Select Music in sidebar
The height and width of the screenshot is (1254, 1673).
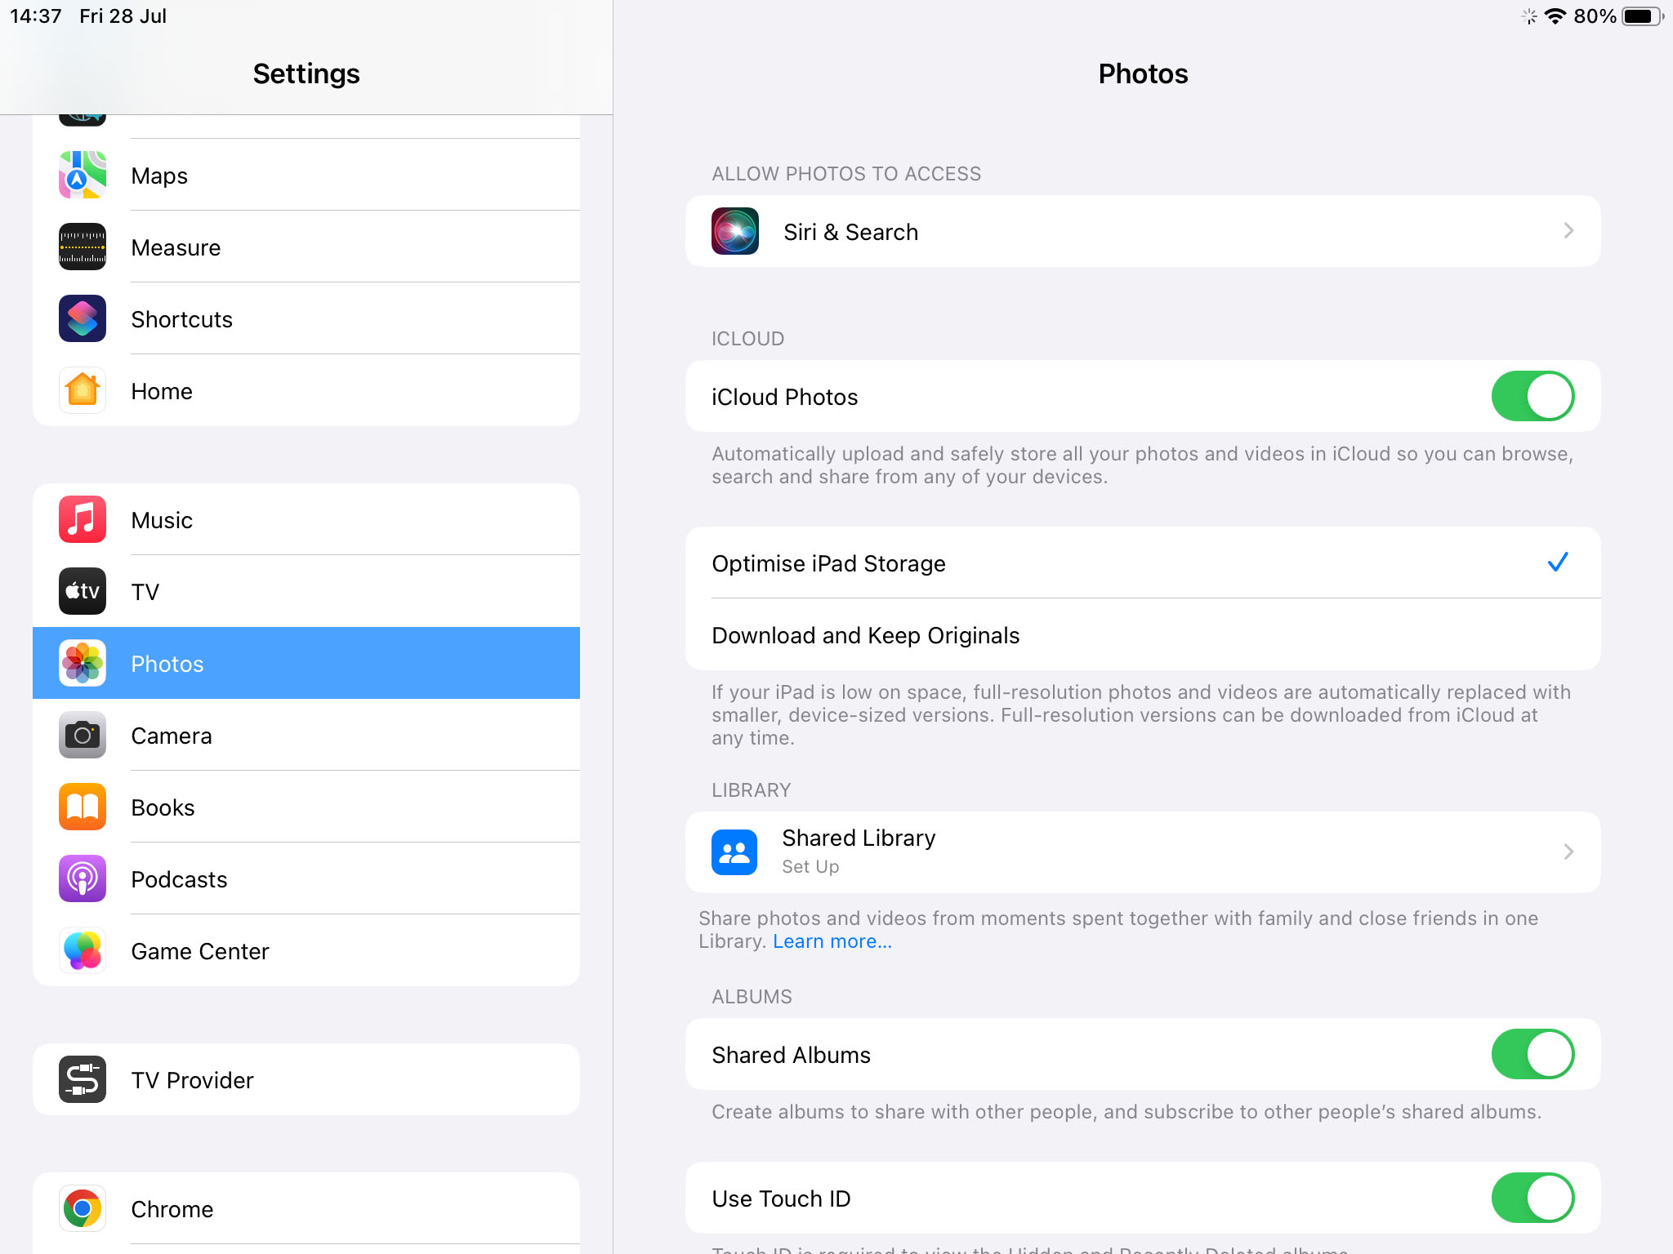[306, 519]
